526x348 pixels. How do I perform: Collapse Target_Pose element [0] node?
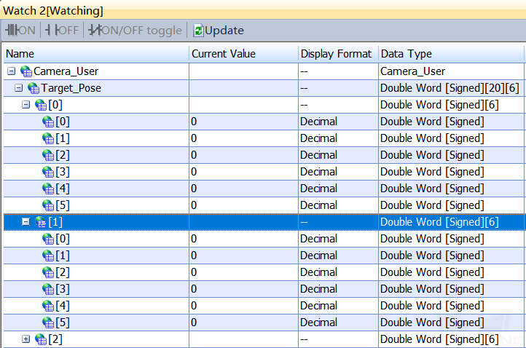point(25,105)
